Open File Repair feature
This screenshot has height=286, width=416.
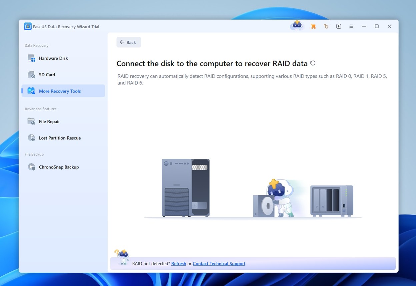(63, 122)
